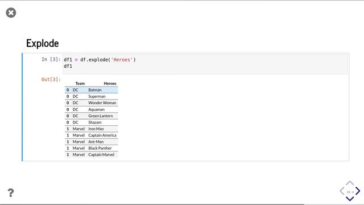Screen dimensions: 364x205
Task: Select the Black Panther cell
Action: 100,148
